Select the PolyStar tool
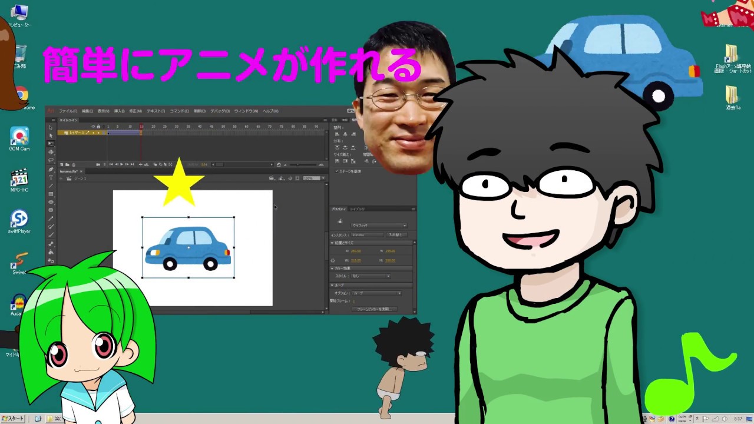754x424 pixels. coord(51,210)
